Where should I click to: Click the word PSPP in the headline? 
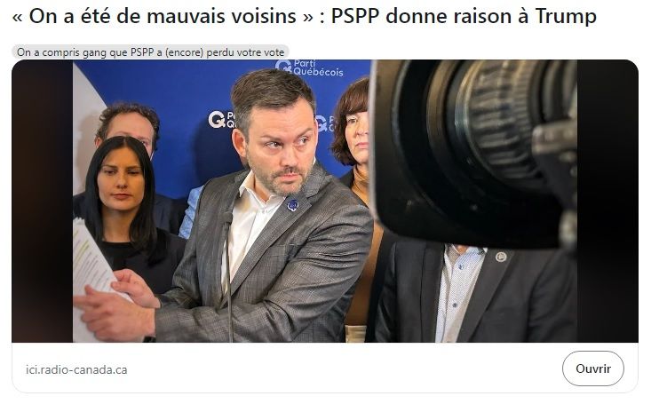point(355,16)
